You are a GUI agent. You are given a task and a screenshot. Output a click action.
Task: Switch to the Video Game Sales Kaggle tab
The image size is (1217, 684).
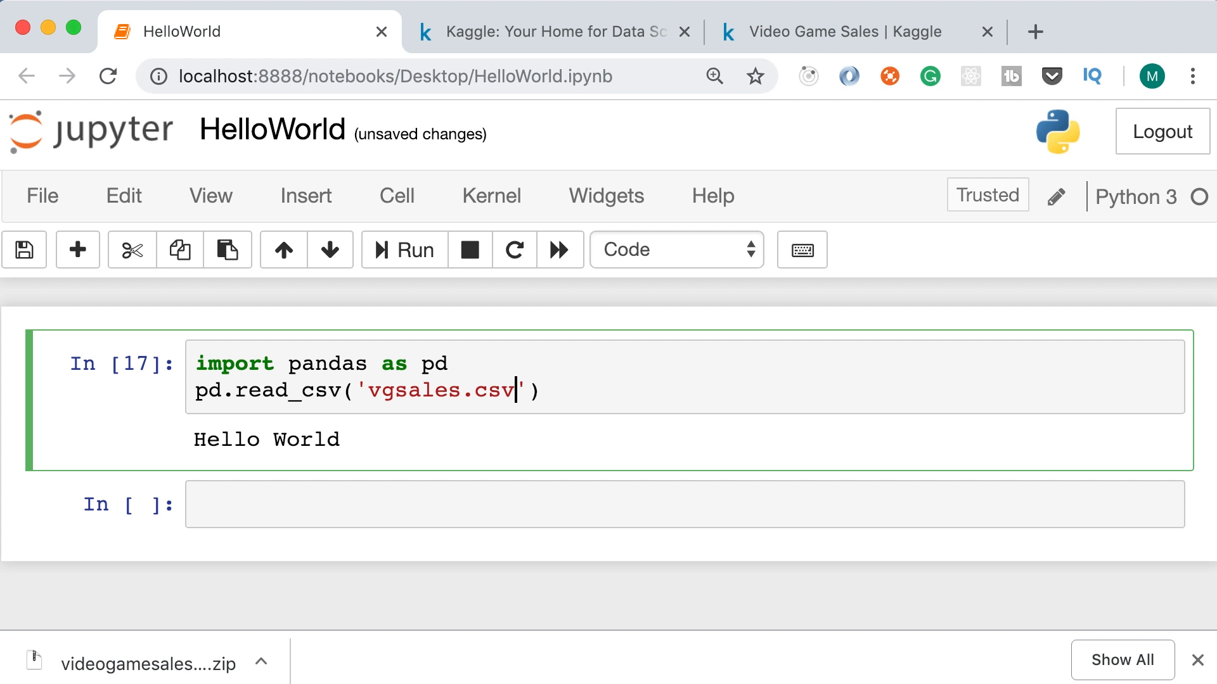[x=843, y=31]
